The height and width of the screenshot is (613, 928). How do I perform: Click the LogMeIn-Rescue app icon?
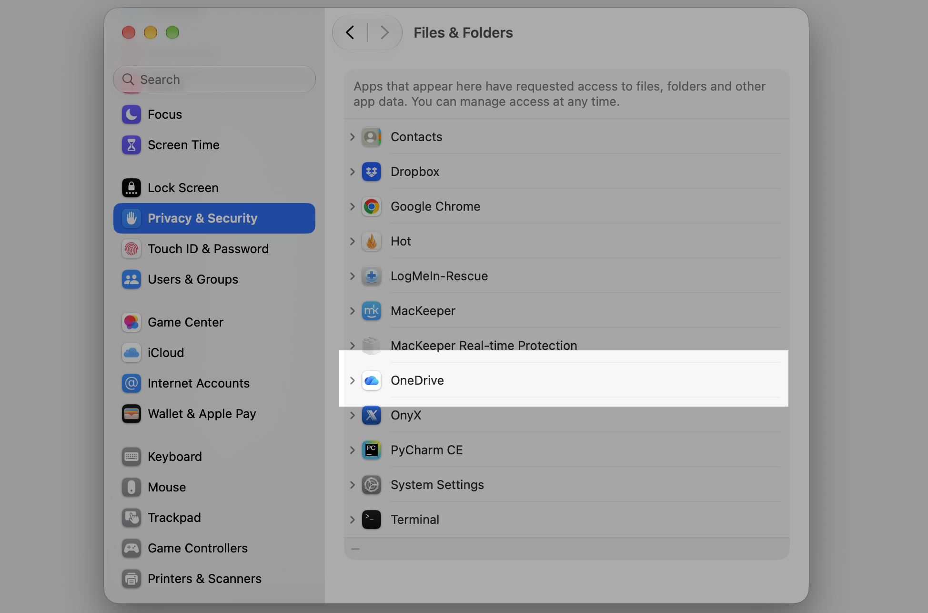tap(372, 276)
